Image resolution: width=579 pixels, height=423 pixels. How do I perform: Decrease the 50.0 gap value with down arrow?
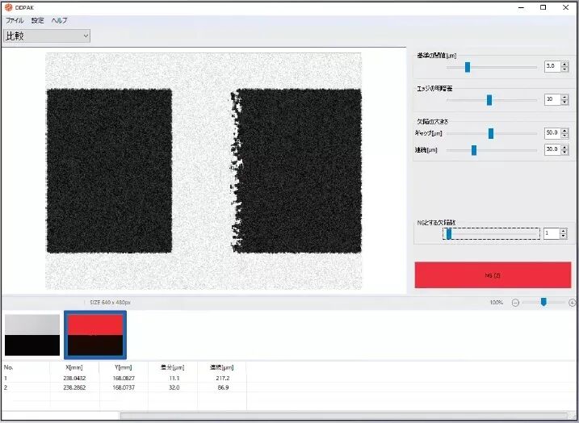pos(564,136)
